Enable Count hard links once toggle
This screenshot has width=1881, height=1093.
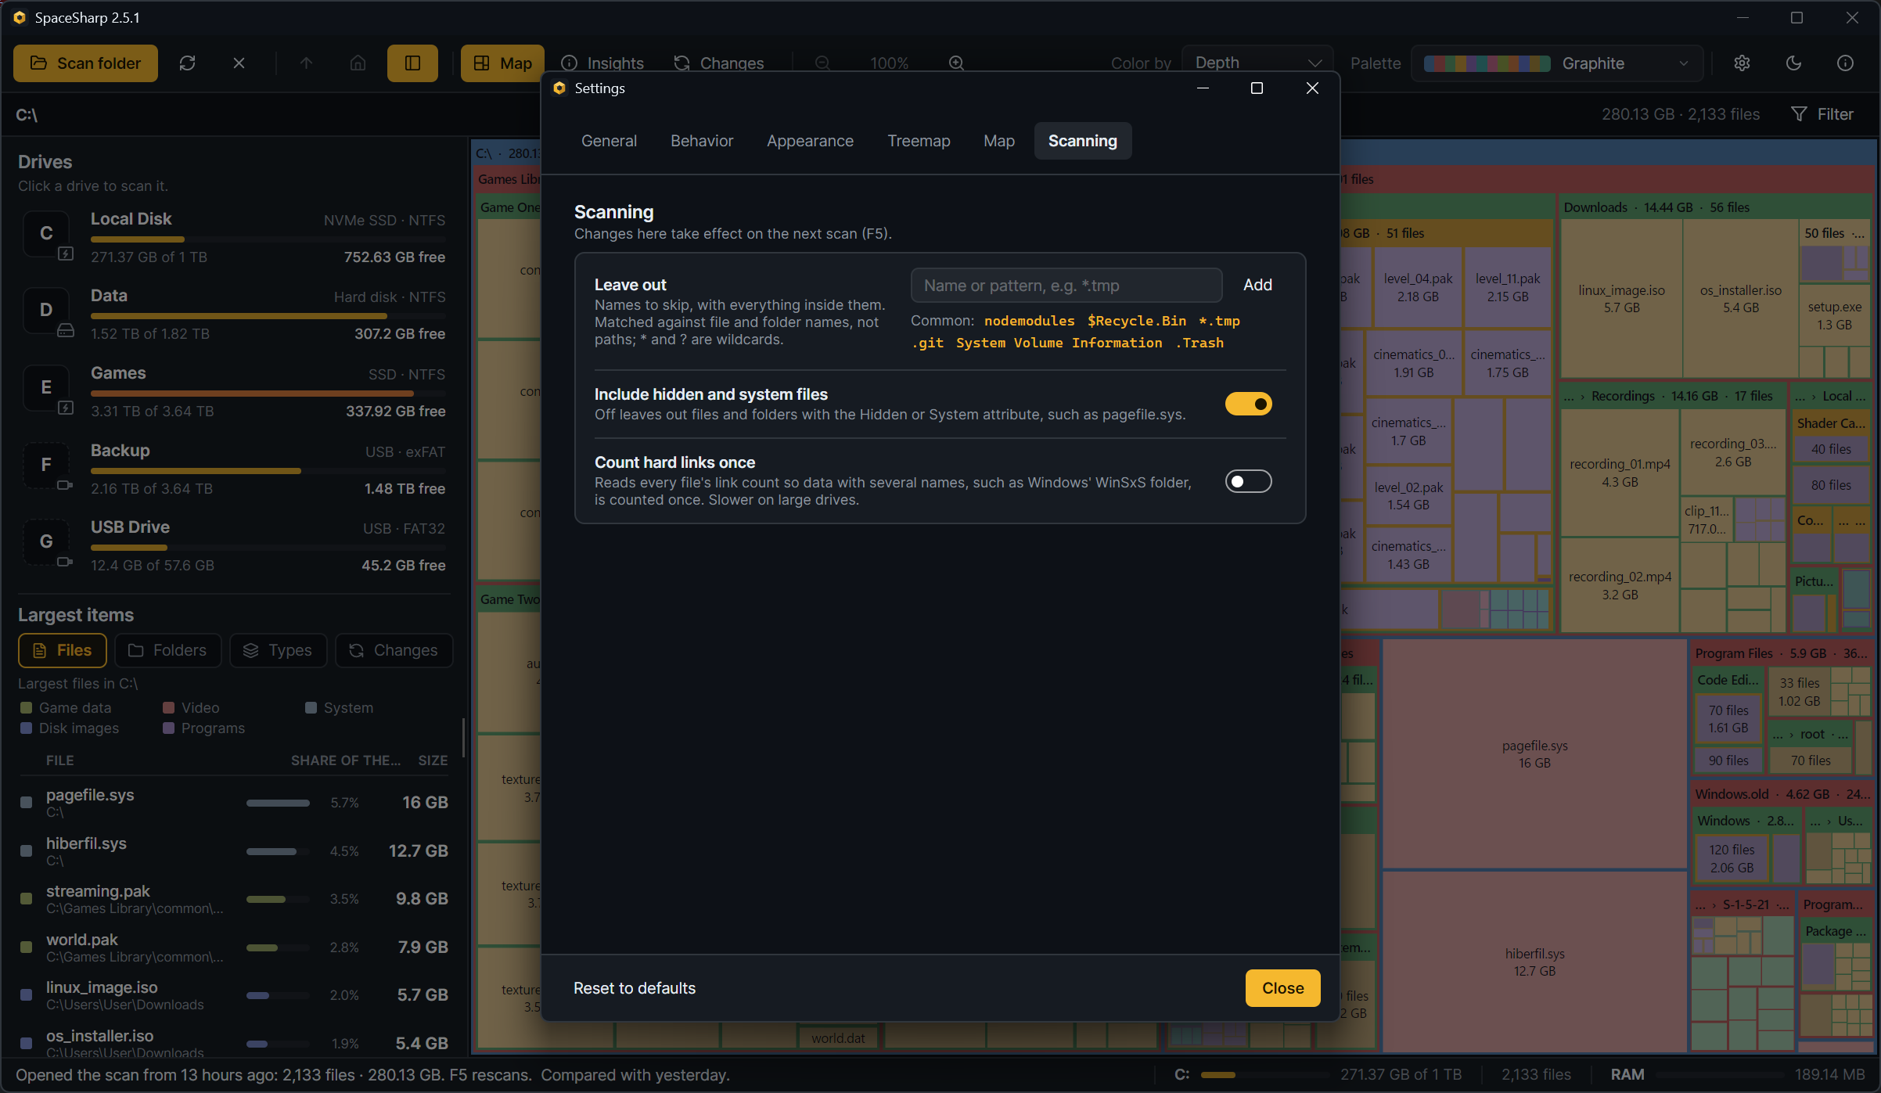[x=1248, y=481]
